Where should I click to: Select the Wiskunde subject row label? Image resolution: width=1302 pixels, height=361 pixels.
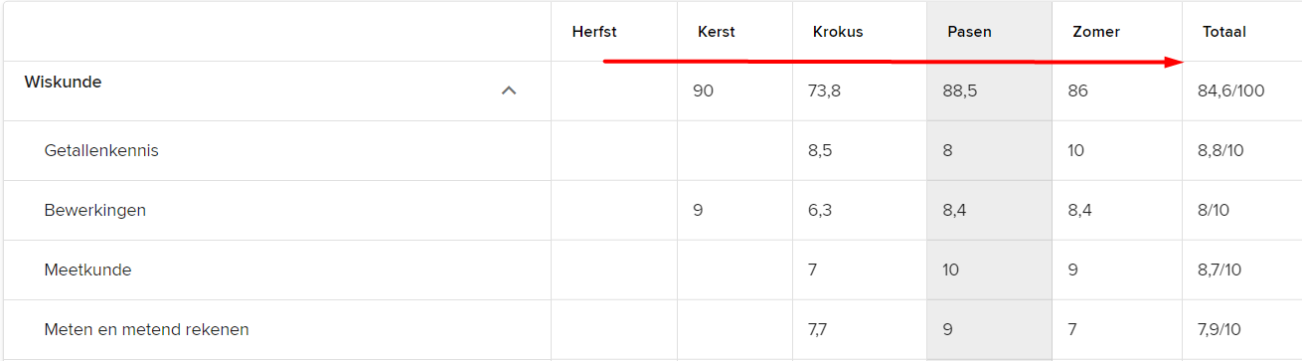pyautogui.click(x=63, y=82)
